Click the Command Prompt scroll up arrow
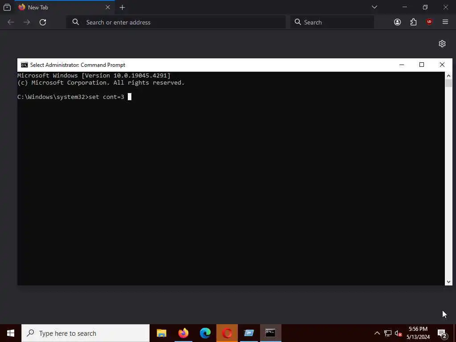The height and width of the screenshot is (342, 456). (x=448, y=76)
